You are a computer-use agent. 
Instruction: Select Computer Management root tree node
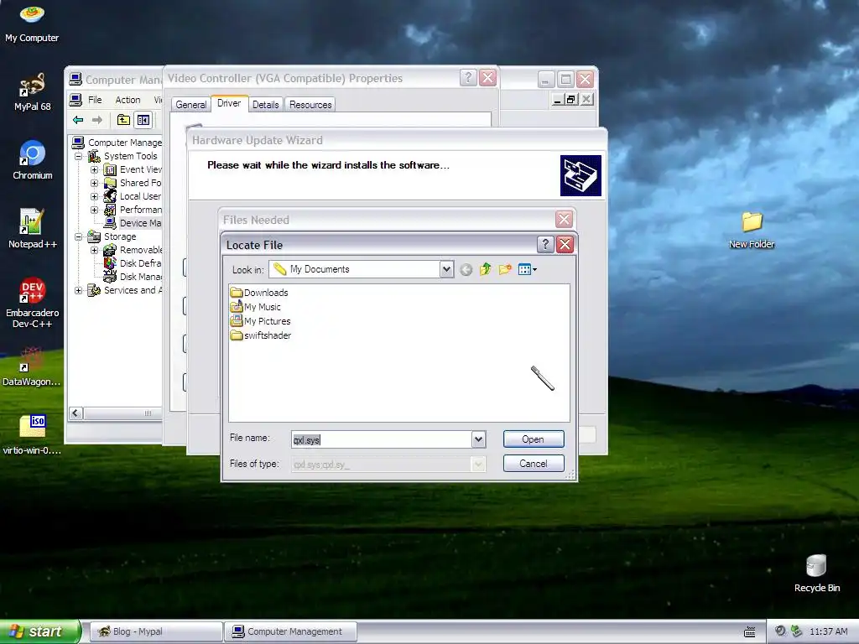[x=117, y=143]
